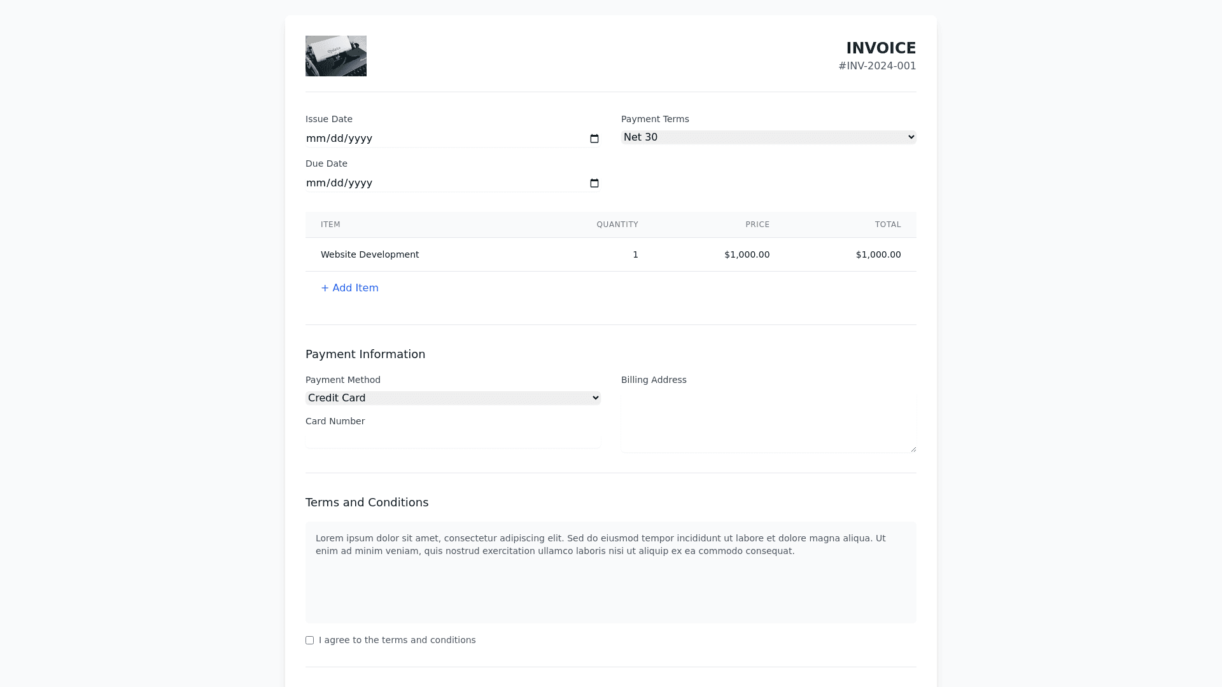Click the ITEM column header
Image resolution: width=1222 pixels, height=687 pixels.
click(330, 225)
